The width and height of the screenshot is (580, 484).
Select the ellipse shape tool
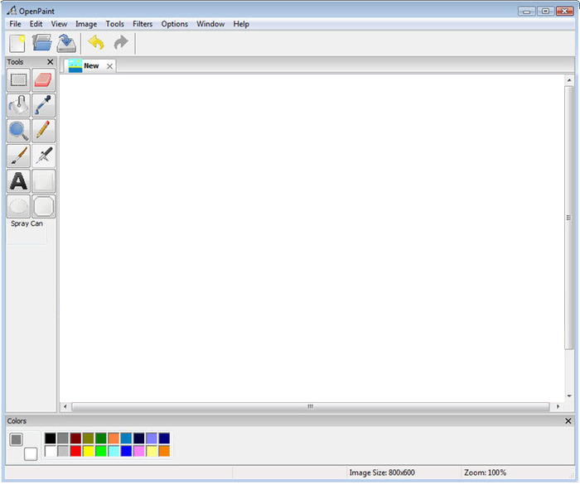pyautogui.click(x=18, y=206)
